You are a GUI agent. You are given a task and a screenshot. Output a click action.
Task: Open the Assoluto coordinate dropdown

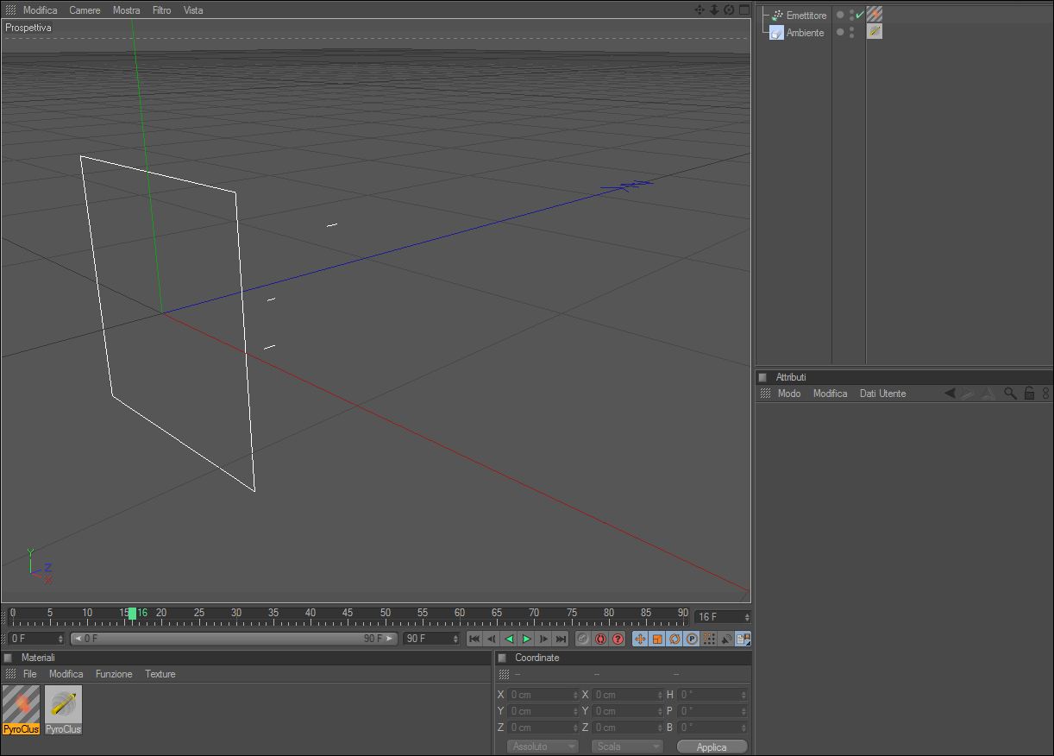click(x=543, y=747)
